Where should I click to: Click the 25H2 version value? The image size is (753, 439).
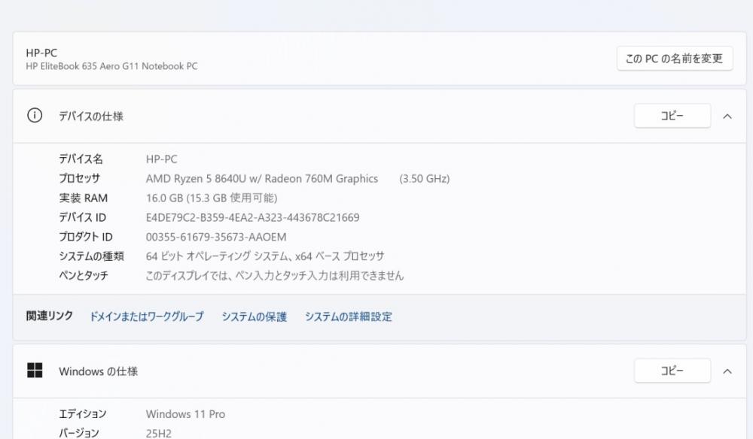click(158, 433)
